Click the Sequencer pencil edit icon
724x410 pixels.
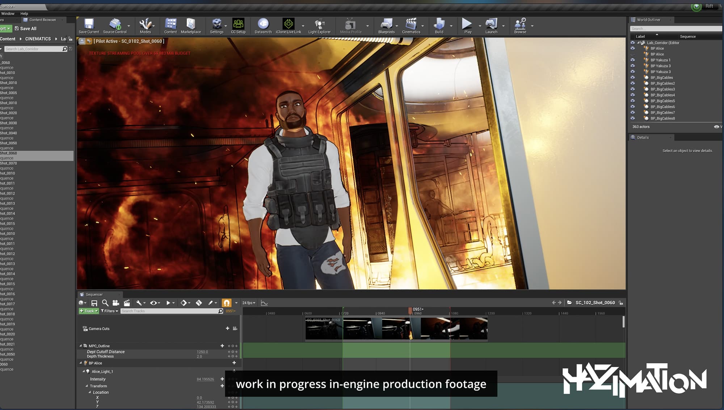(x=211, y=303)
